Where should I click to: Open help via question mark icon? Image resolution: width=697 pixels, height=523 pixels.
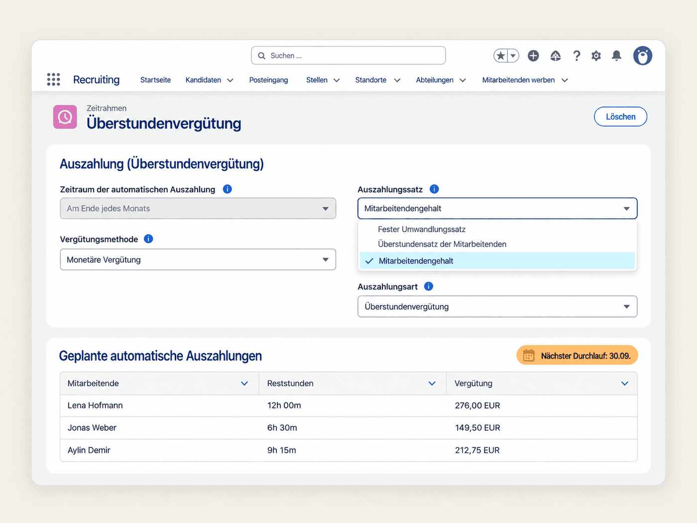pos(577,56)
